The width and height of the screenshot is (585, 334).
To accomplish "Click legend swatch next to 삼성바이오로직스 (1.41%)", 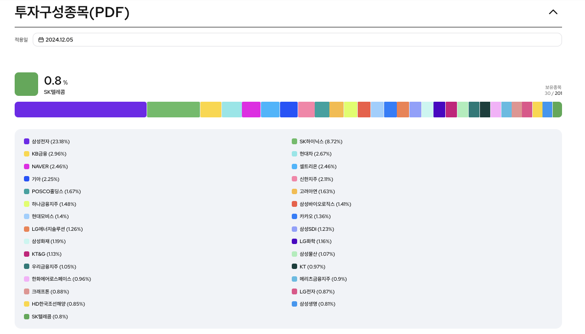I will click(294, 204).
